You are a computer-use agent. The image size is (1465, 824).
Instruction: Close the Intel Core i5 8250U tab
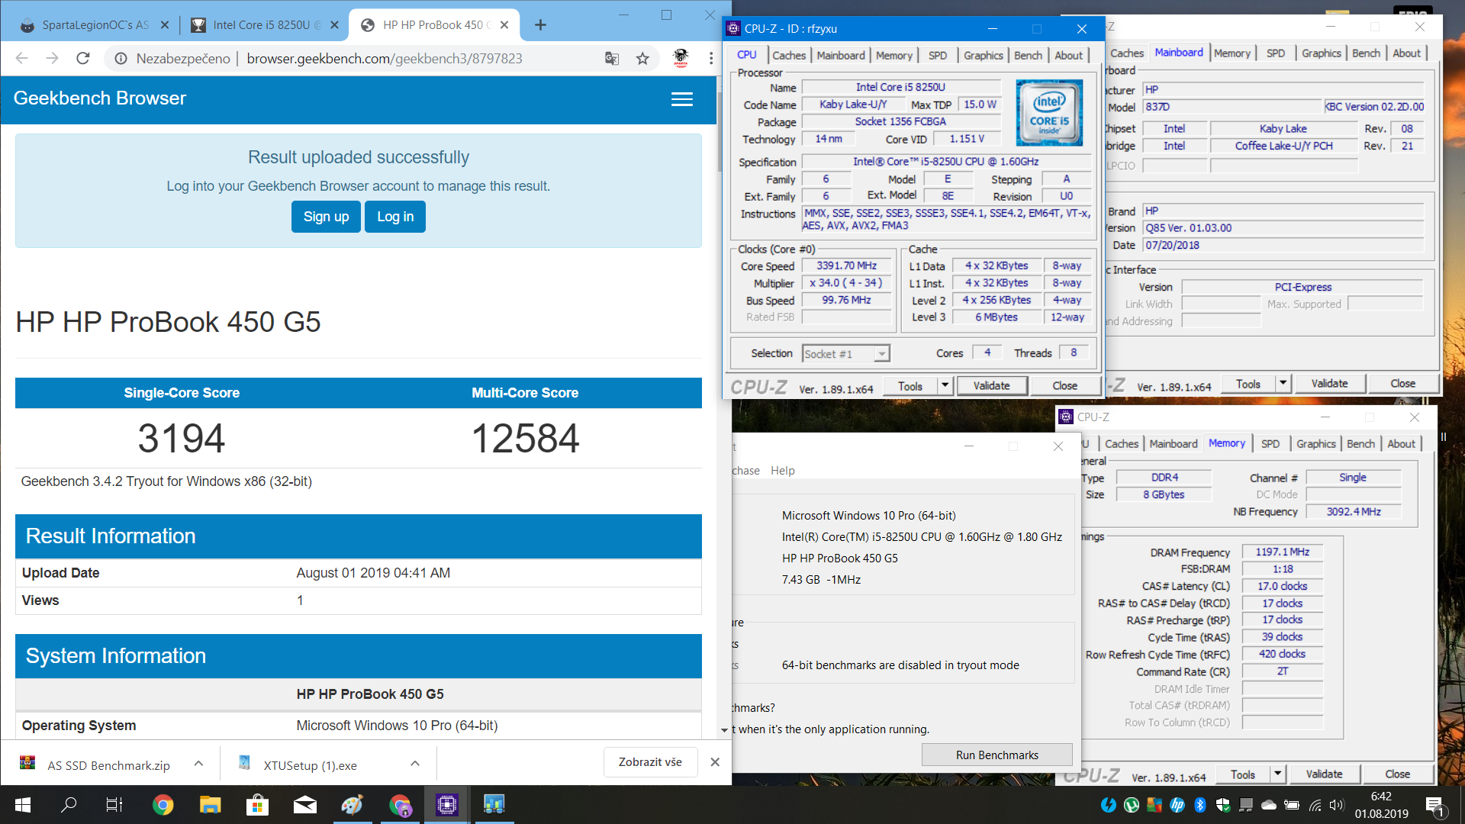coord(333,25)
